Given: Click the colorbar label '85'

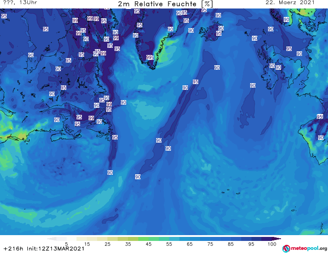Looking at the screenshot, I should 230,244.
